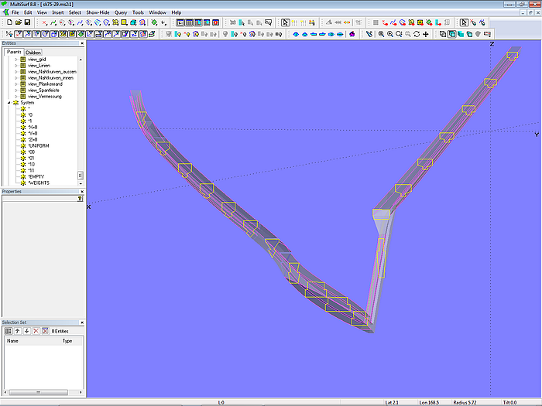Expand the view_Spantleiste tree node
This screenshot has width=542, height=406.
click(15, 90)
